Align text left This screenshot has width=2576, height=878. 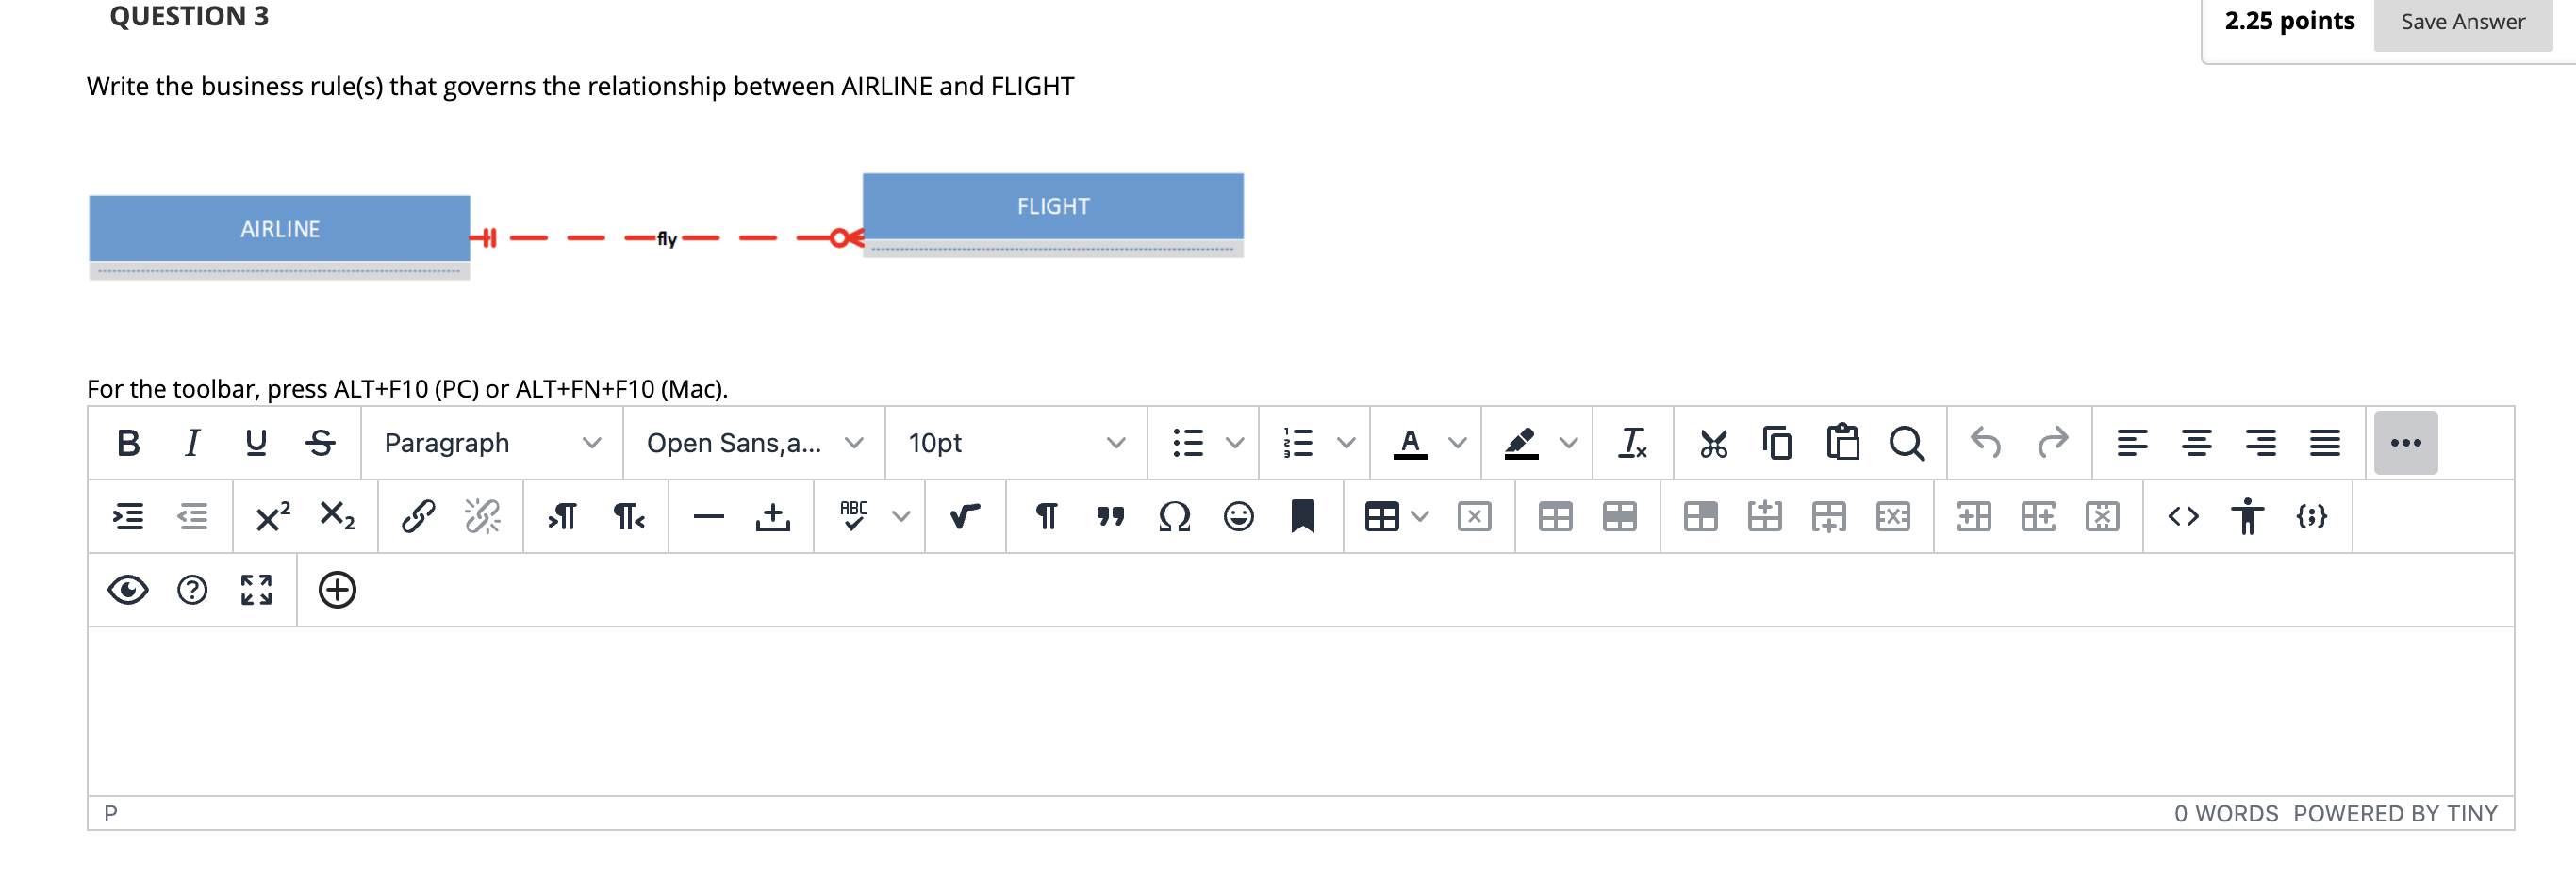point(2132,443)
